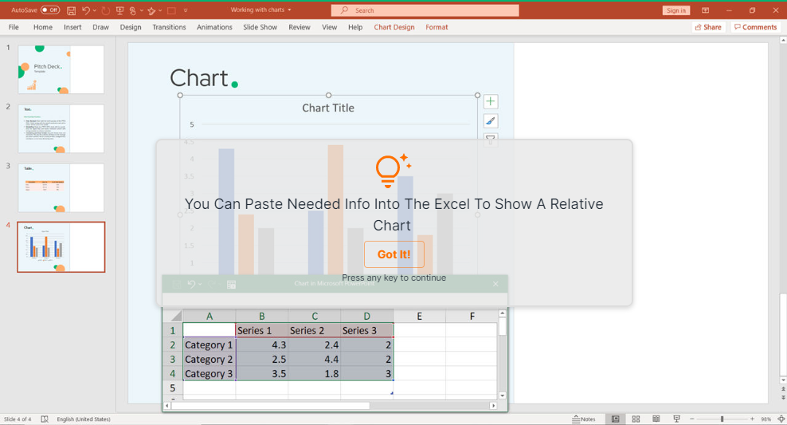
Task: Click the Sign in button
Action: 676,10
